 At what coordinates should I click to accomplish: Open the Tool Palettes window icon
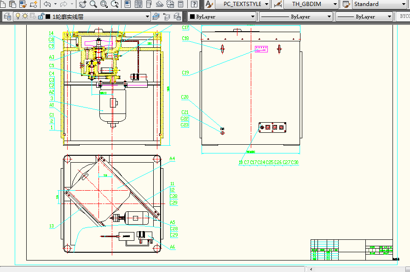(149, 4)
